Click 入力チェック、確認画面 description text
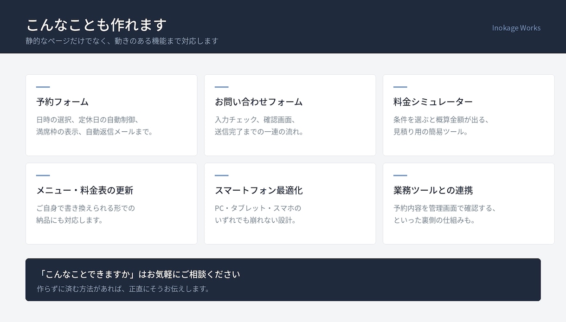566x322 pixels. 259,126
